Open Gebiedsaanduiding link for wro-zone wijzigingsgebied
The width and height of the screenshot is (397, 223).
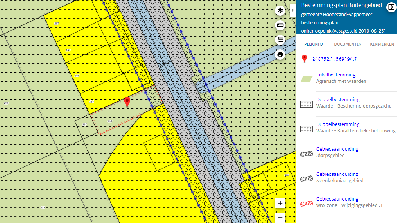[x=337, y=199]
